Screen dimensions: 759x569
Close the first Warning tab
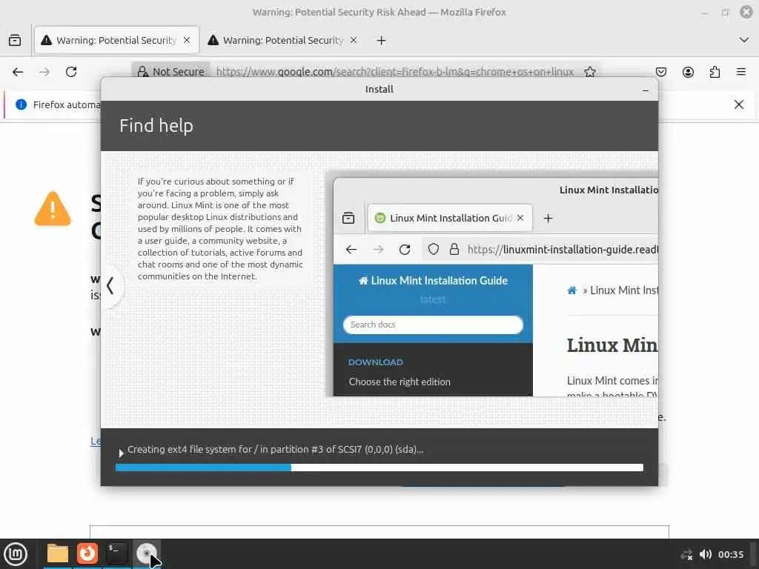(187, 40)
